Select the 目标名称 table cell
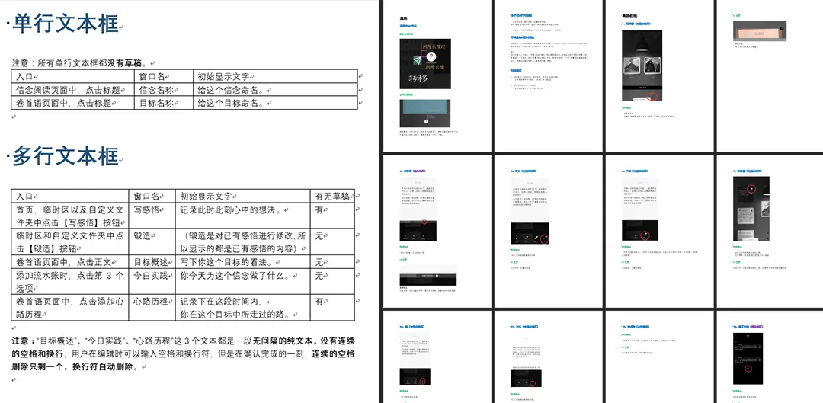This screenshot has width=823, height=403. coord(157,104)
